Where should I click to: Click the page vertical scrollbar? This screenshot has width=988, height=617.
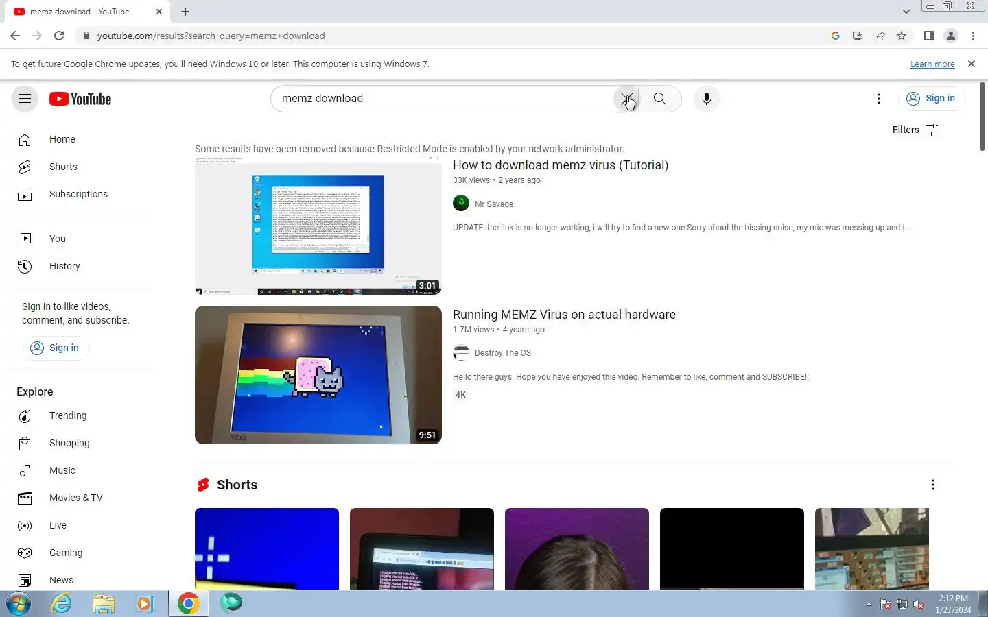pyautogui.click(x=983, y=117)
